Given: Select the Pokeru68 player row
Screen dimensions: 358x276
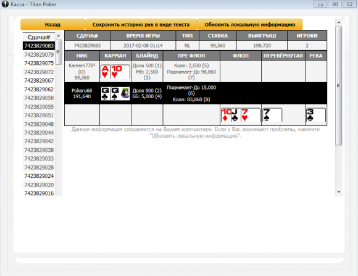Looking at the screenshot, I should tap(196, 93).
